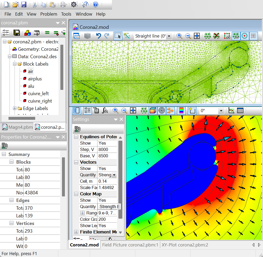Click the build mesh icon in model toolbar

click(208, 36)
